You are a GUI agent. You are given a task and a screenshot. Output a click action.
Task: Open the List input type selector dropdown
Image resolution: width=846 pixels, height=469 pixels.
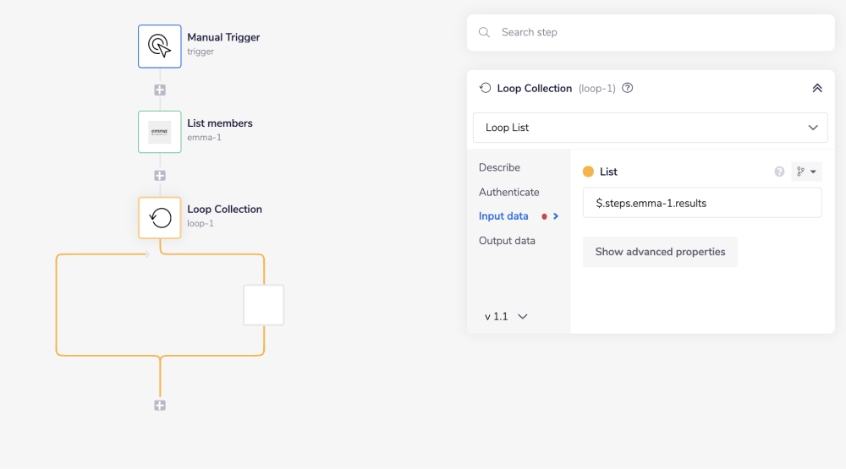[806, 172]
